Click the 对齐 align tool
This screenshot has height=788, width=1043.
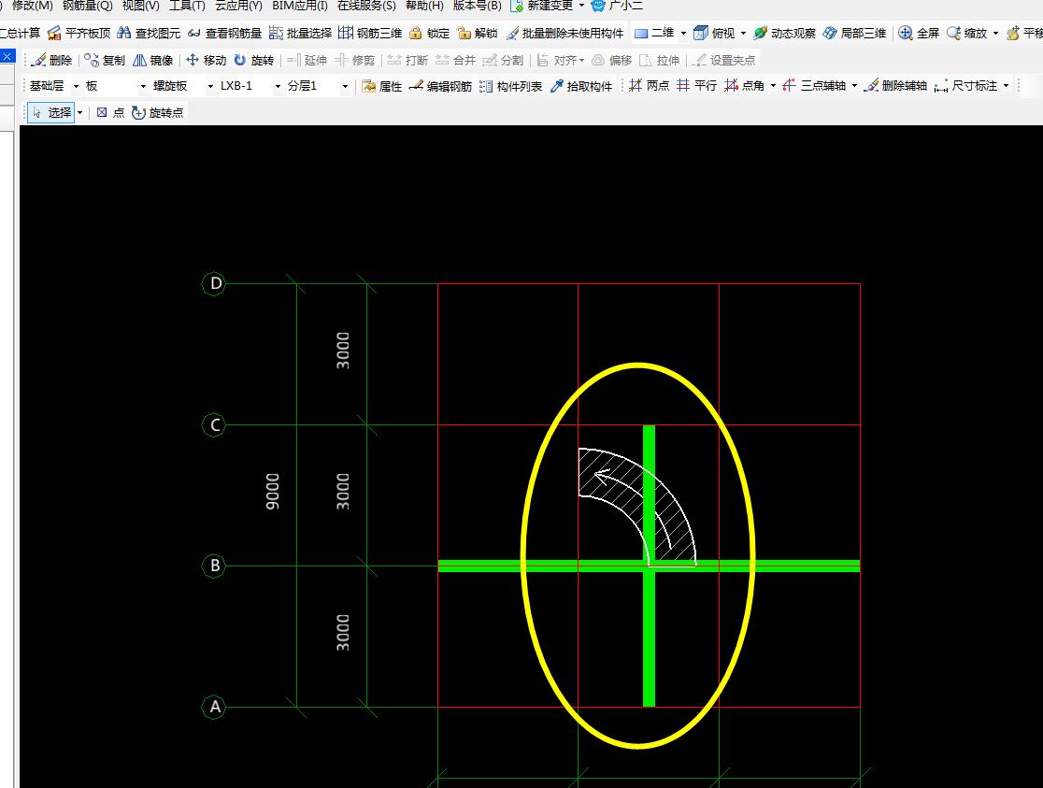[560, 60]
